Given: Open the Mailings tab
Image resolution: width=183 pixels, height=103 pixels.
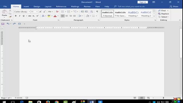Looking at the screenshot, I should 75,7.
